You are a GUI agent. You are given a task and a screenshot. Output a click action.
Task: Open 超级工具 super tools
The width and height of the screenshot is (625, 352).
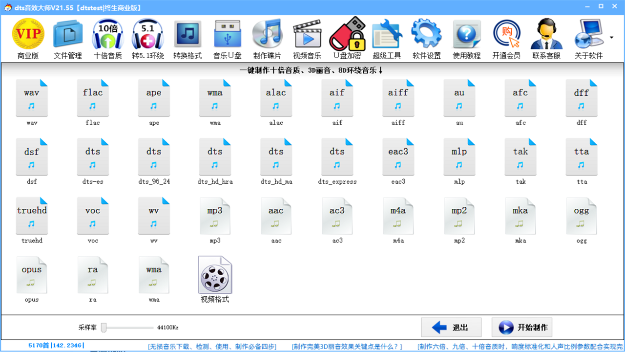(387, 38)
